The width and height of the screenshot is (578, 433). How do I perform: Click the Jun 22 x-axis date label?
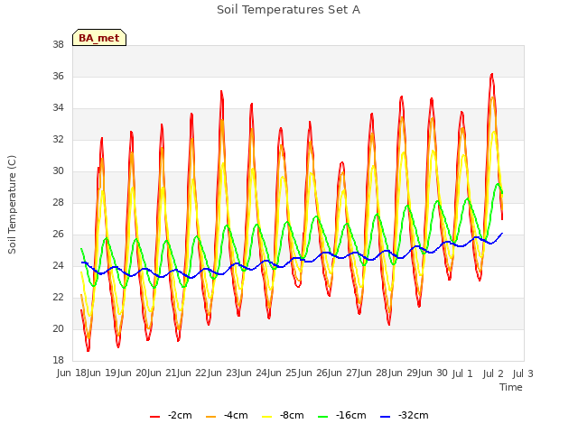(192, 373)
